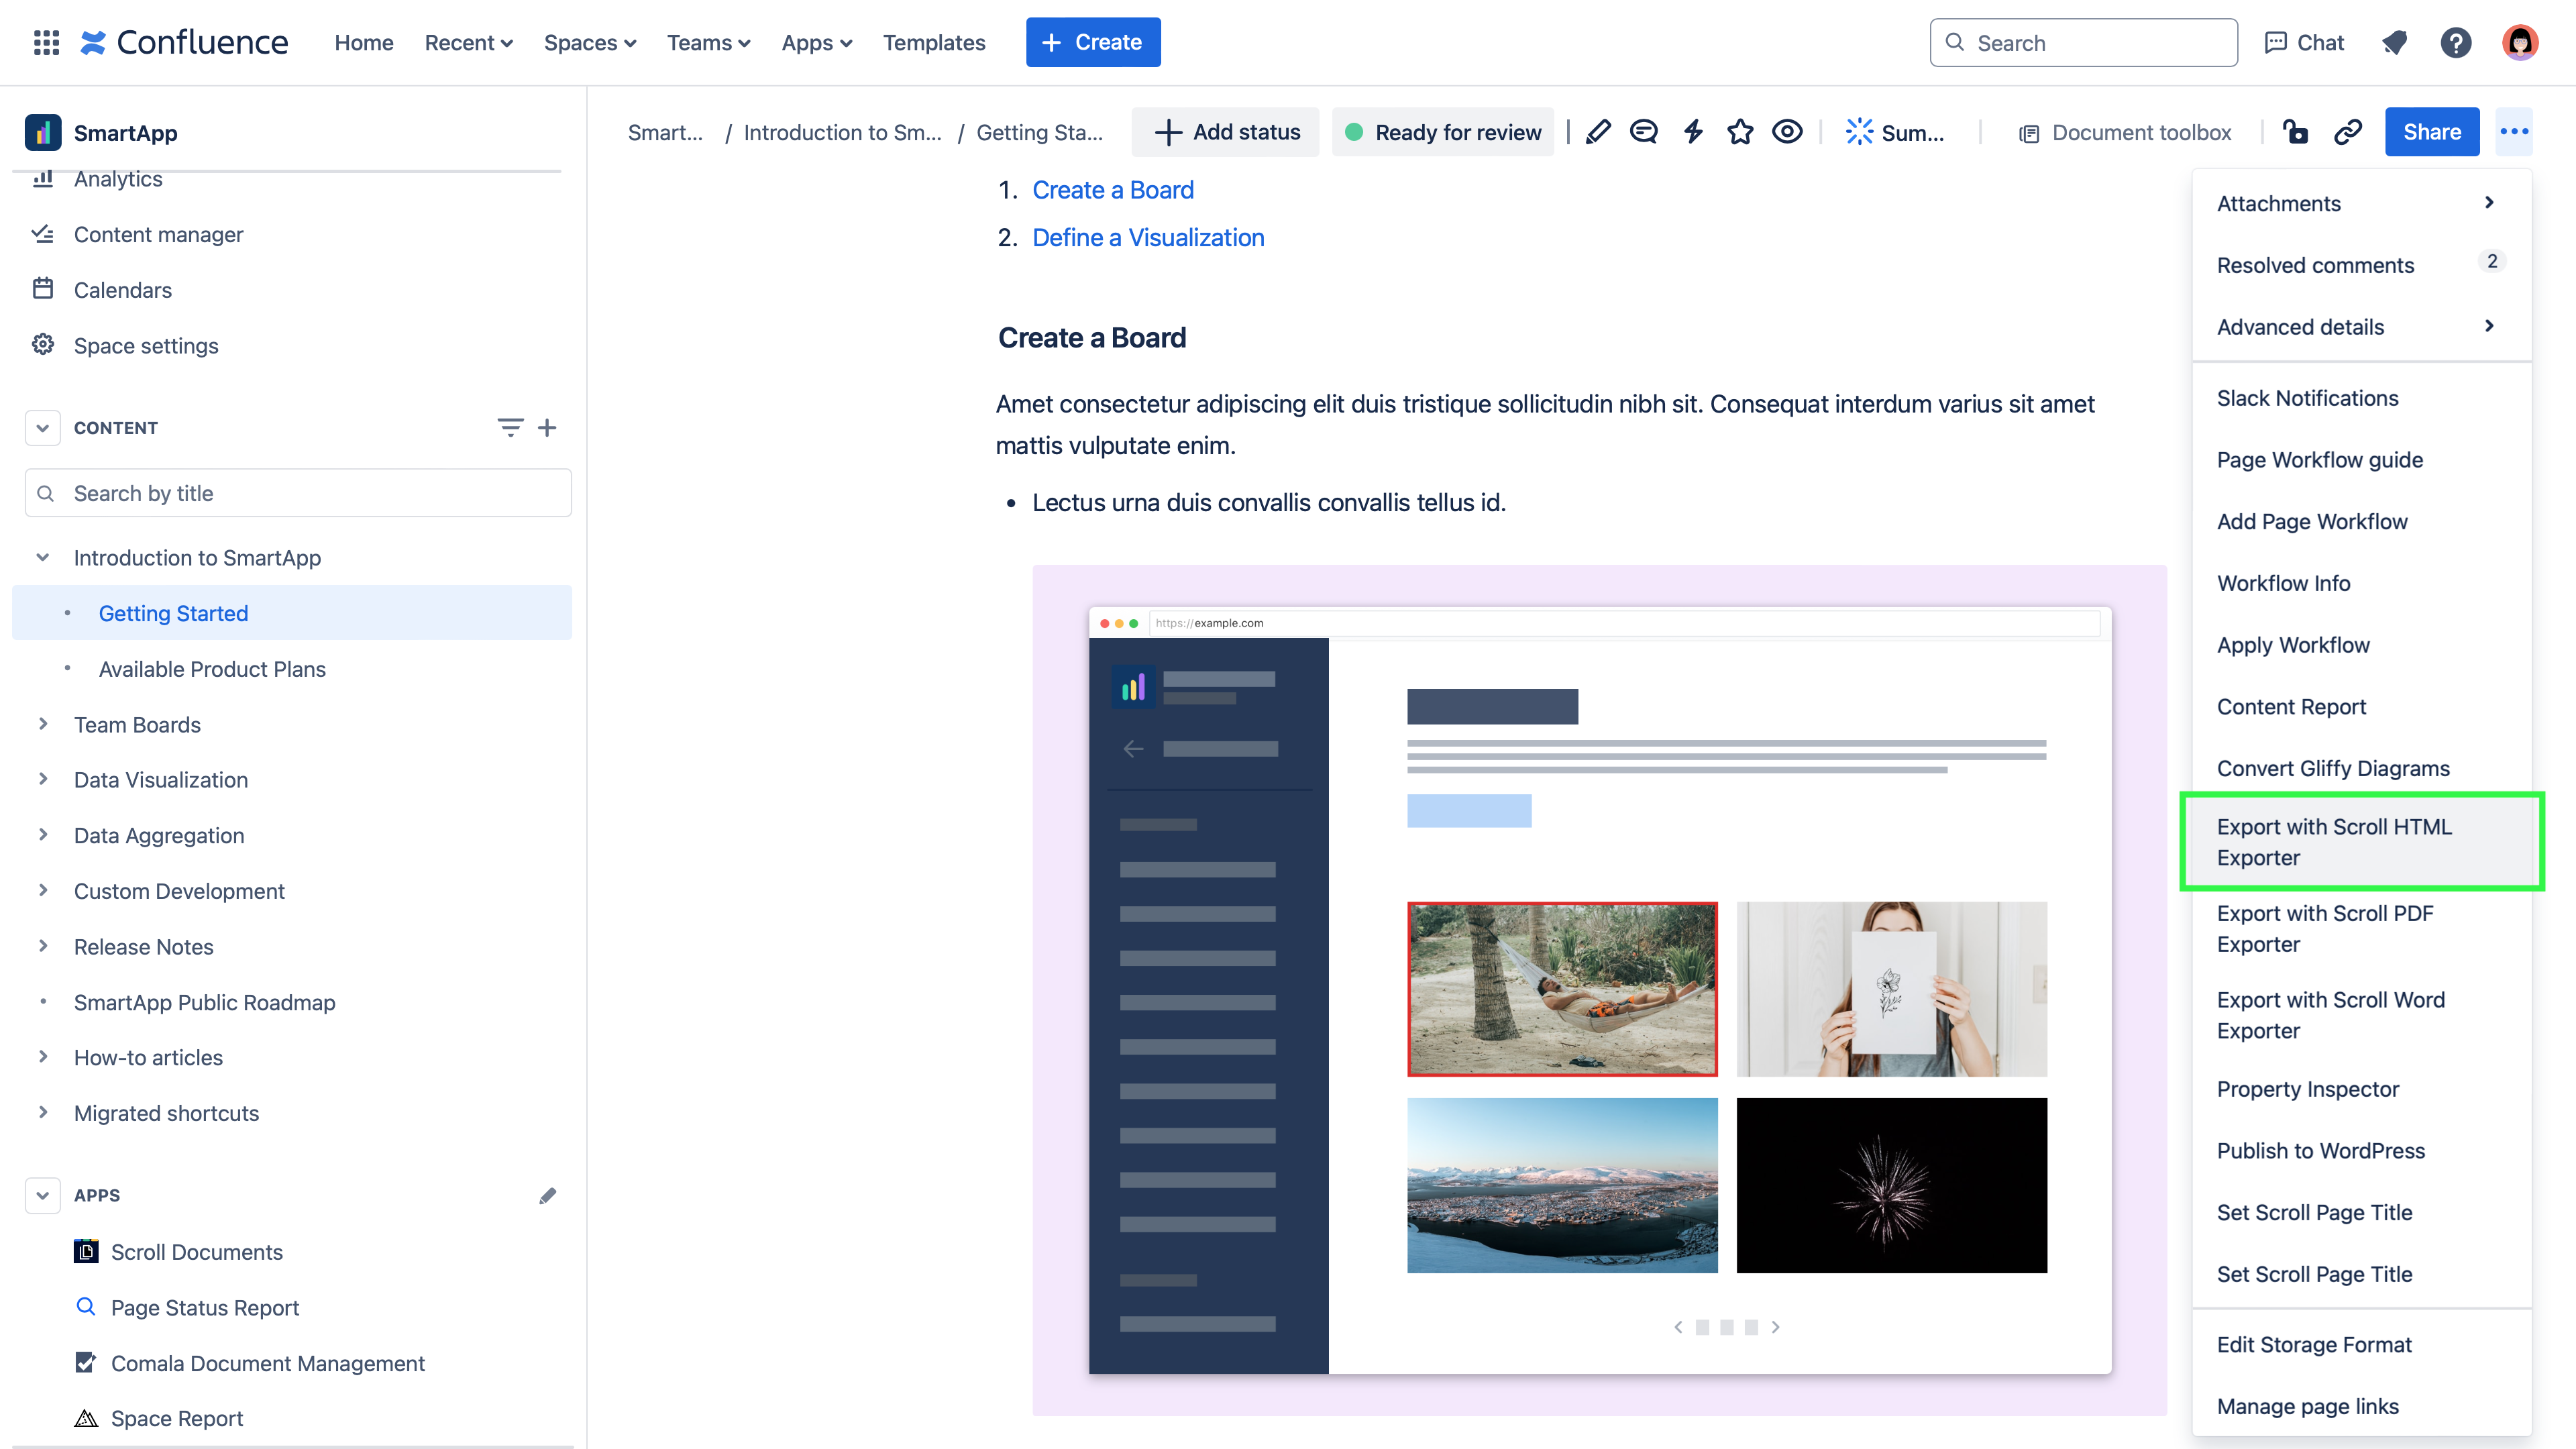
Task: Open the notifications icon in header
Action: tap(2394, 42)
